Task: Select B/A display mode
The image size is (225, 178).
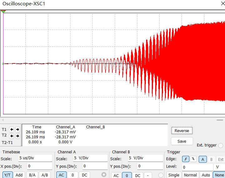Action: coord(32,175)
